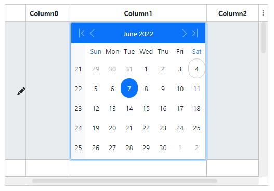The width and height of the screenshot is (274, 191).
Task: Go to the previous month
Action: 92,33
